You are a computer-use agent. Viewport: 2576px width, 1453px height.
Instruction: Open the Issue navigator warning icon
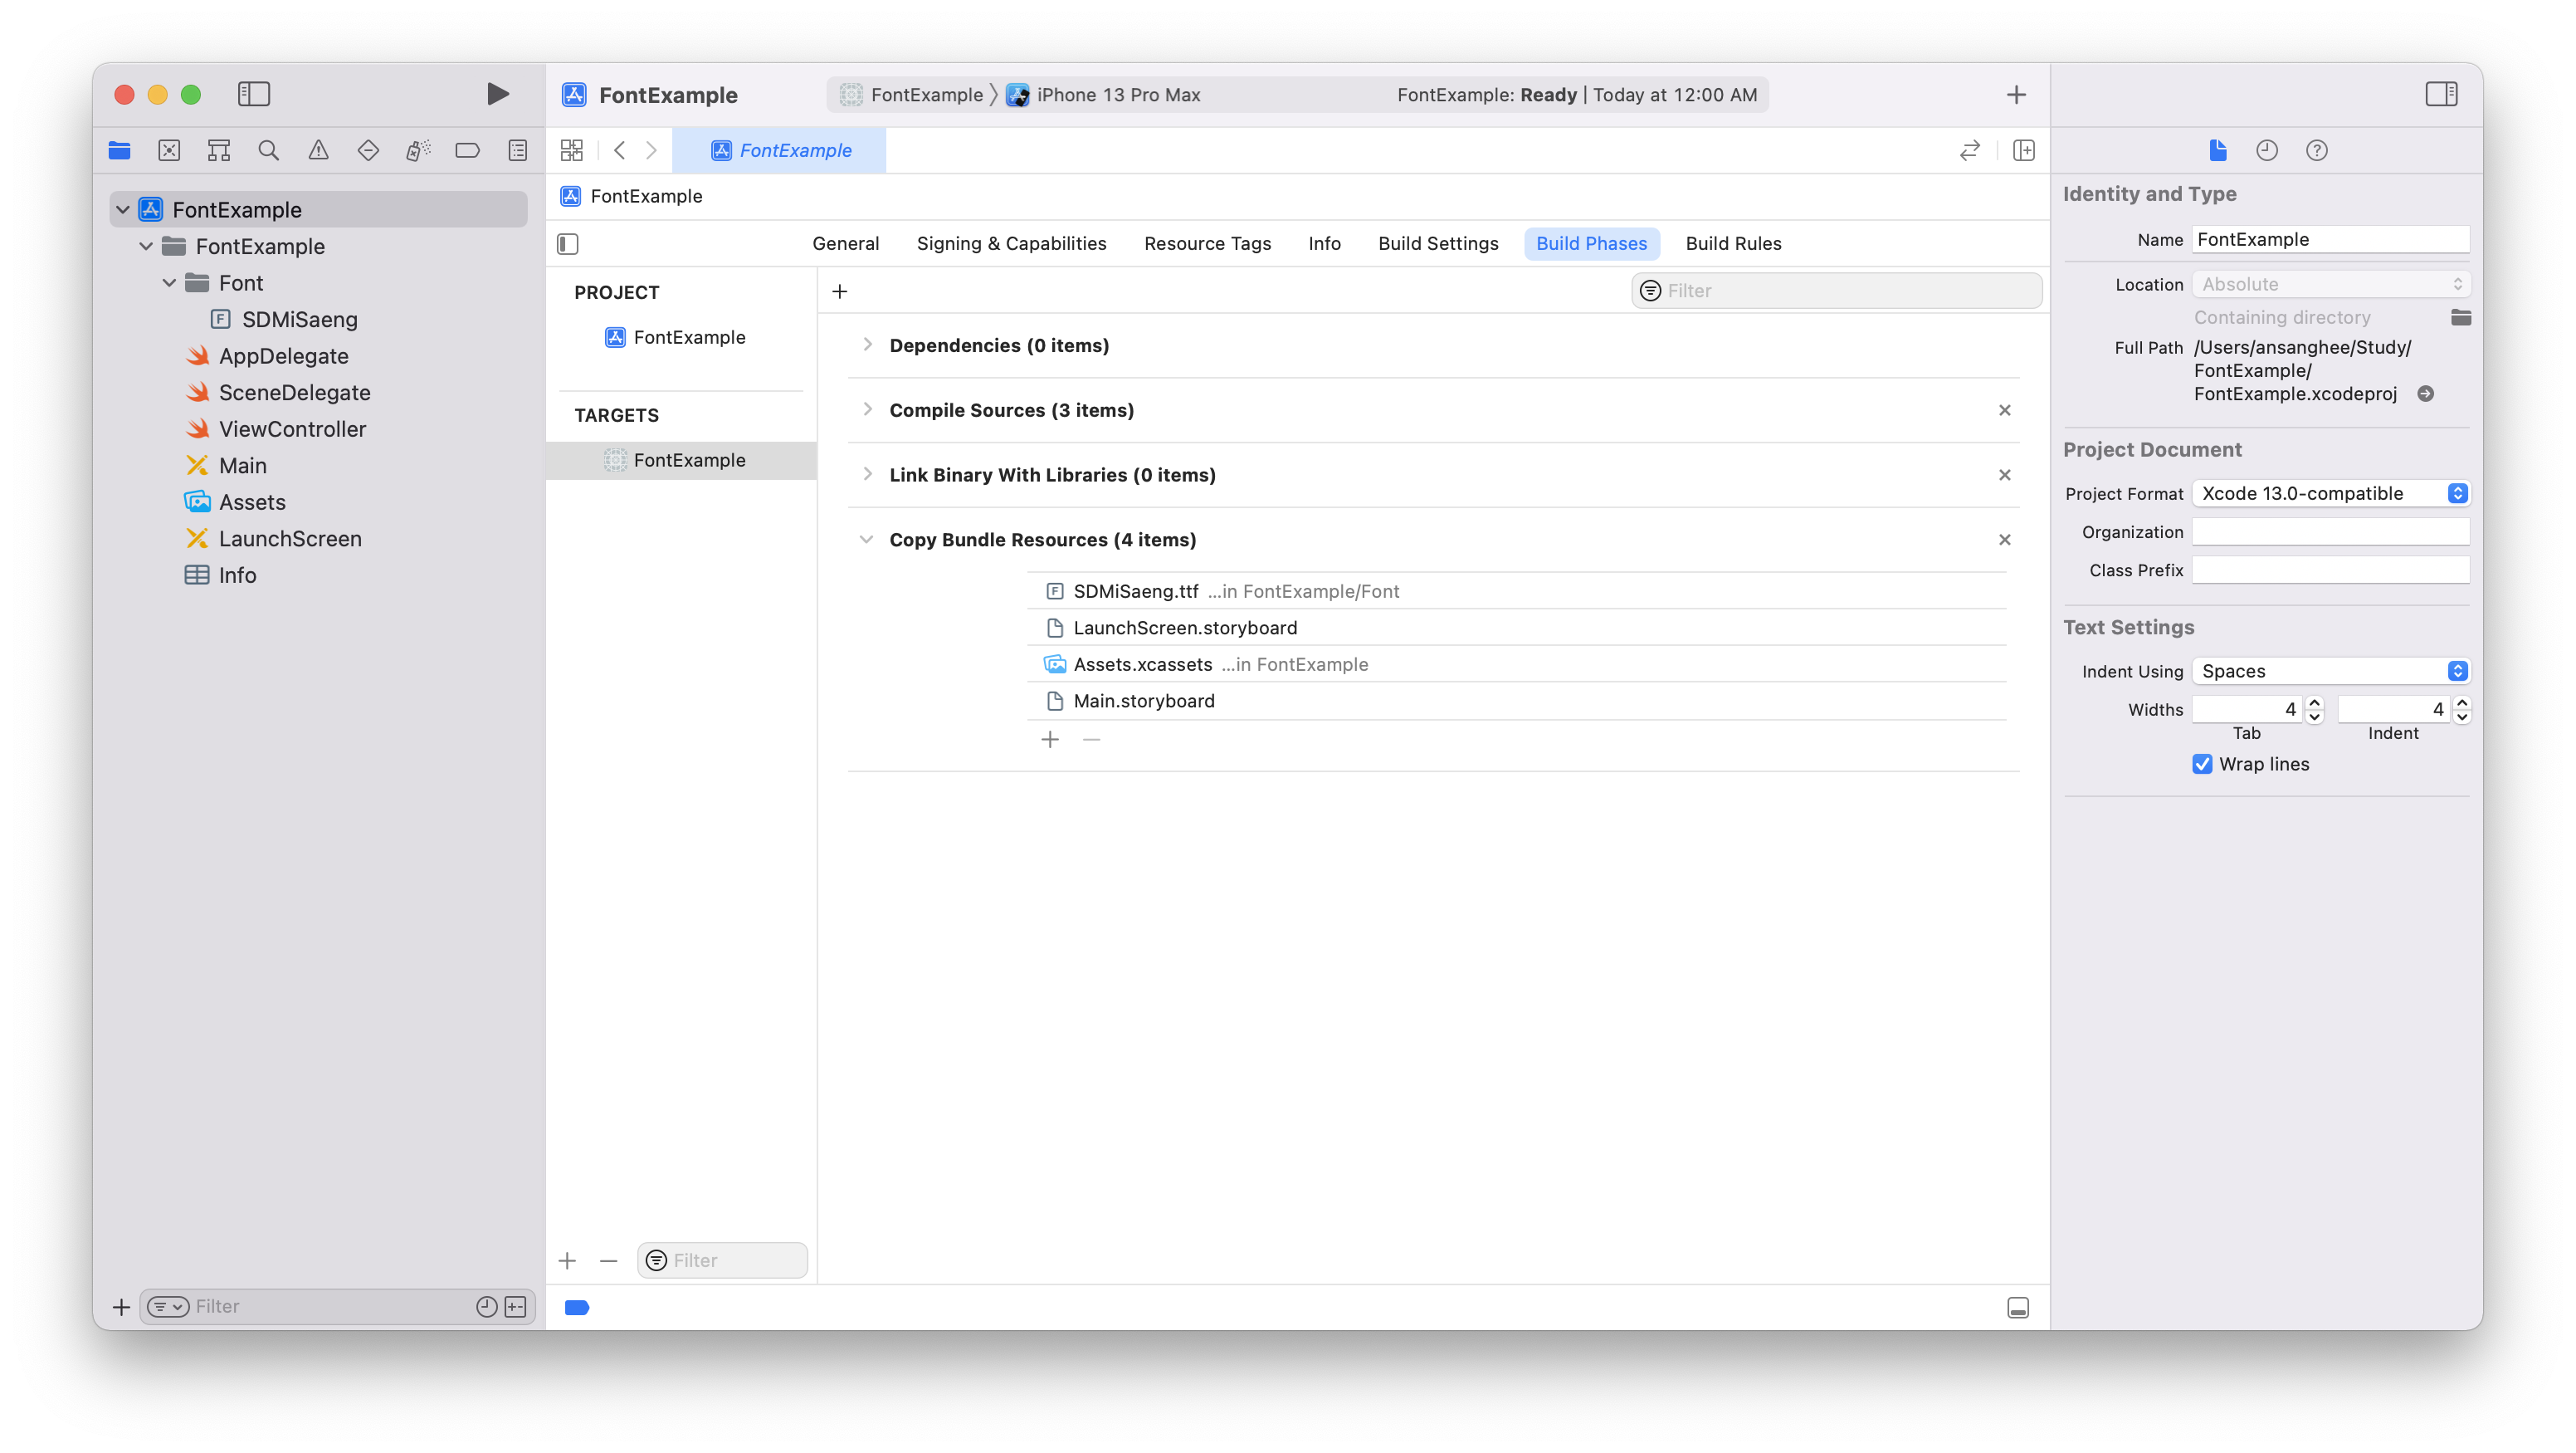pos(318,150)
